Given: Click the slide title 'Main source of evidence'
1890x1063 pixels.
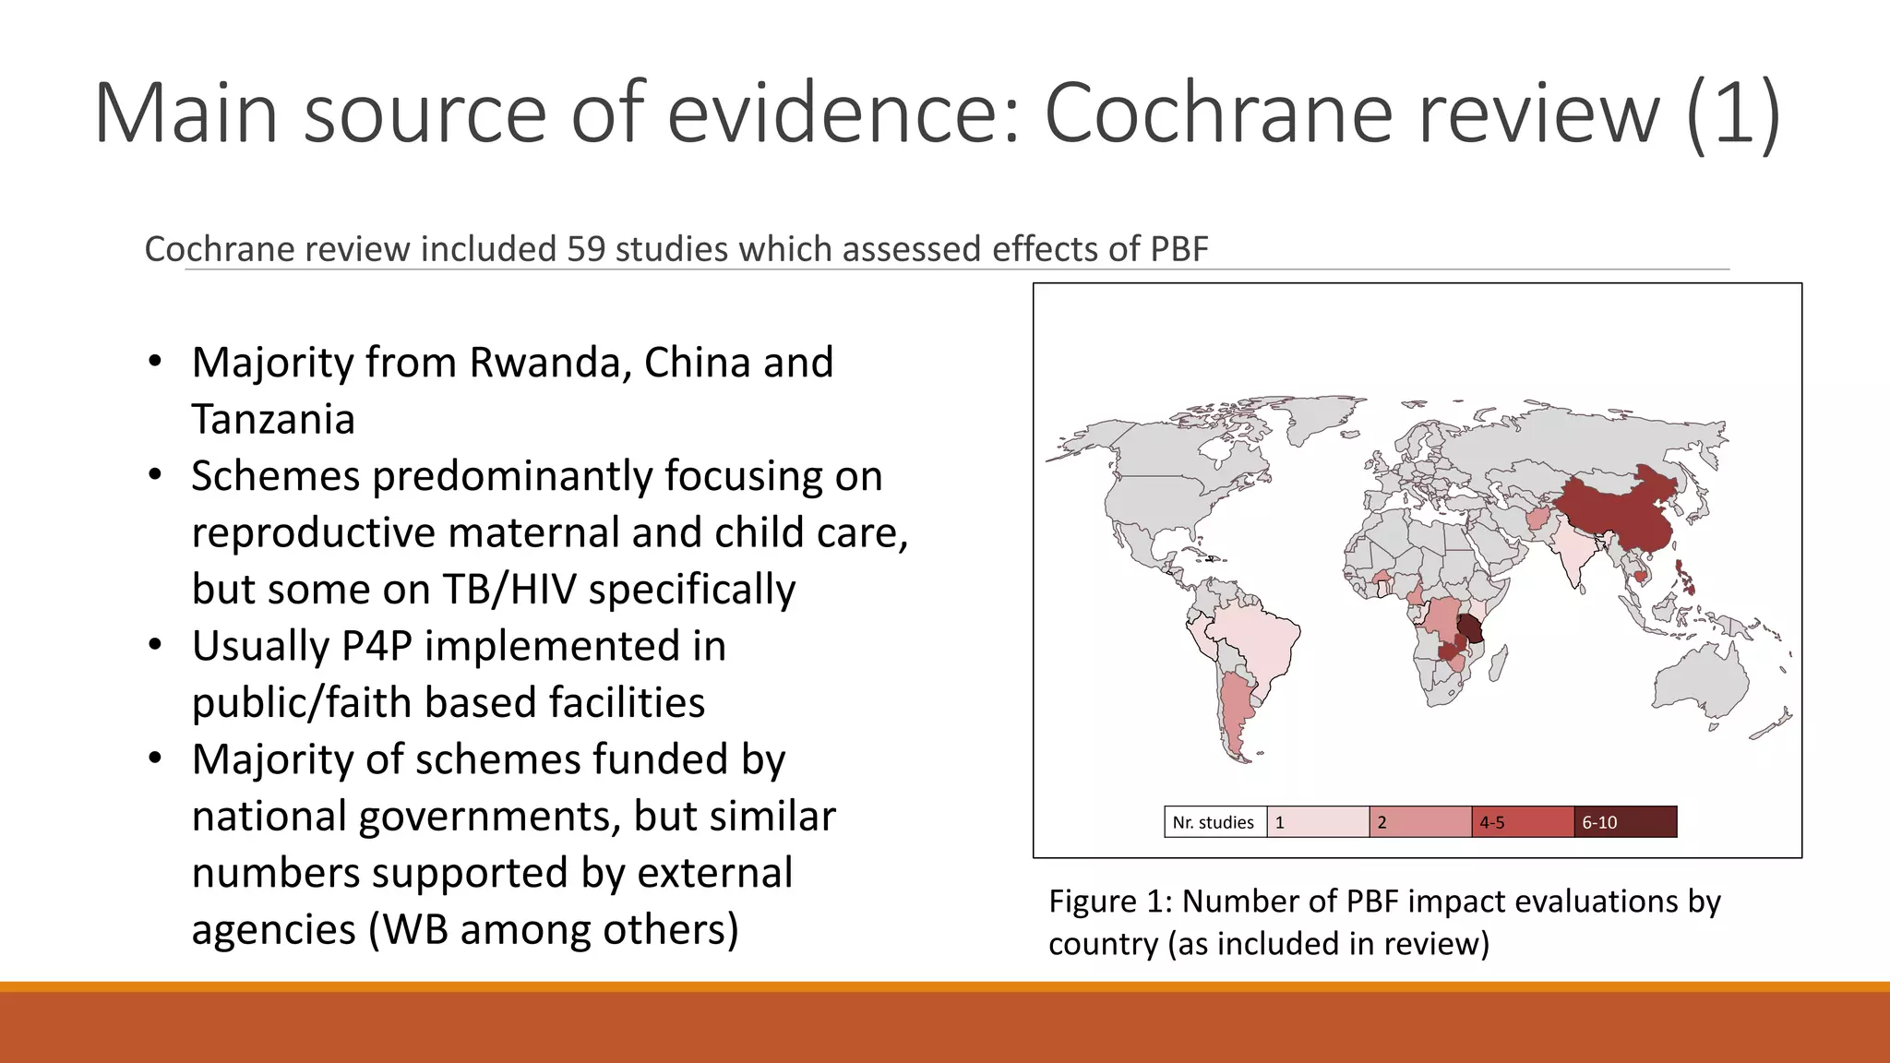Looking at the screenshot, I should click(937, 113).
